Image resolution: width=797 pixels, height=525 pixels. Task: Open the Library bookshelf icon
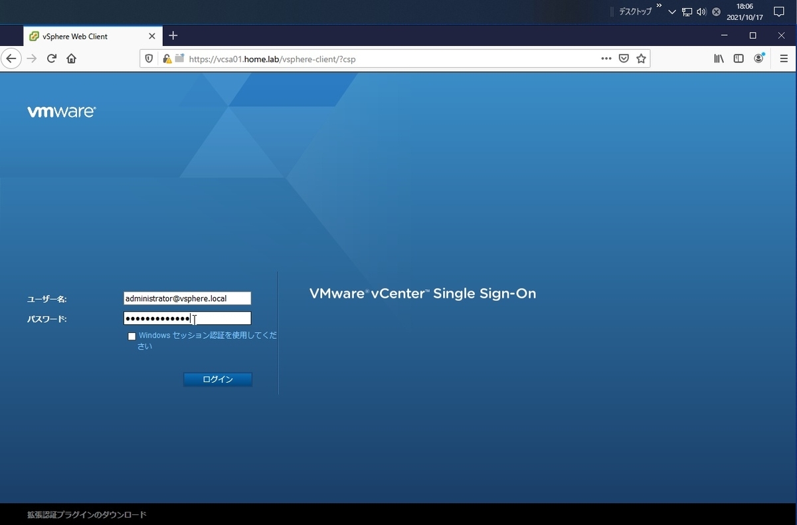[719, 58]
